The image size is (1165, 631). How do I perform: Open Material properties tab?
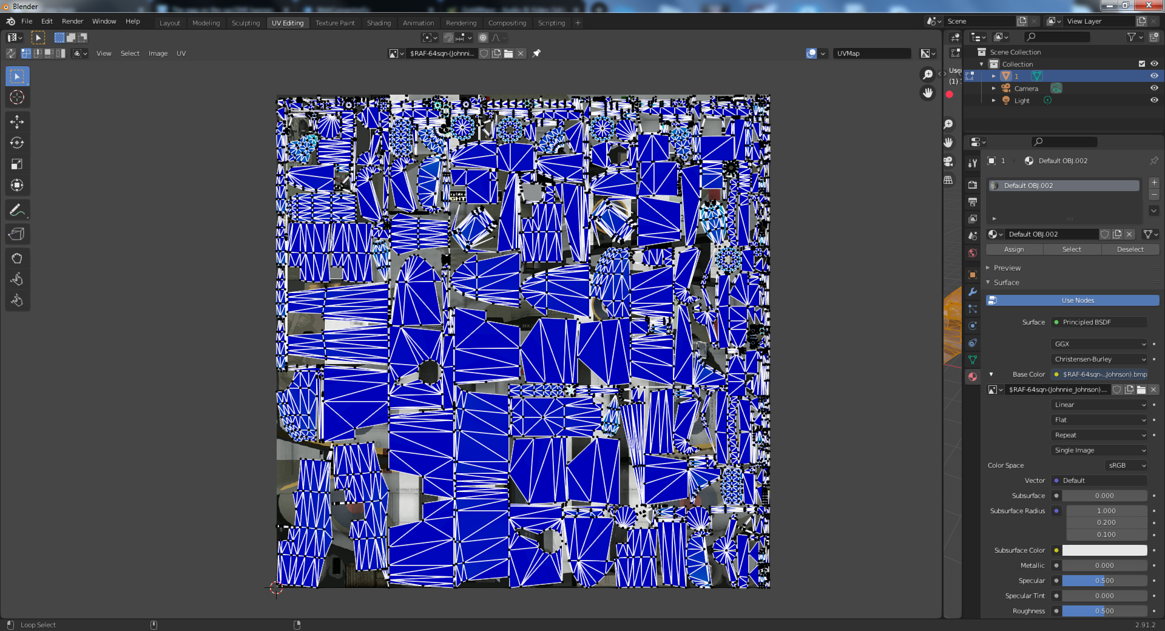pos(973,377)
